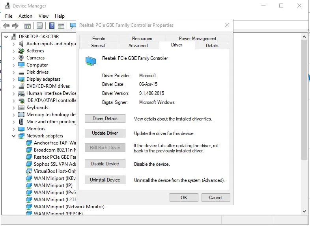Screen dimensions: 310x226
Task: Click the Batteries category icon
Action: click(x=21, y=51)
